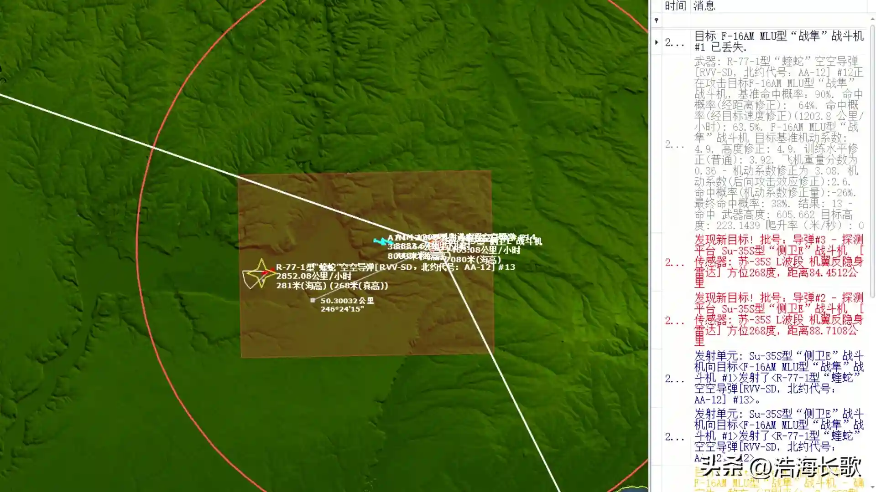This screenshot has height=492, width=876.
Task: Click the scroll up arrow of message log
Action: point(872,19)
